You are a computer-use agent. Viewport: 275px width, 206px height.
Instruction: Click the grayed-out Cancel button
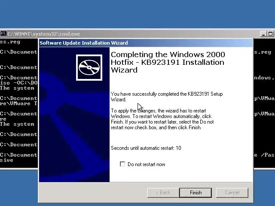click(232, 193)
